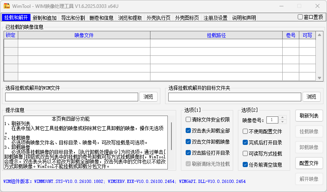This screenshot has width=327, height=192.
Task: Select the 注册及设置 tab
Action: point(215,18)
